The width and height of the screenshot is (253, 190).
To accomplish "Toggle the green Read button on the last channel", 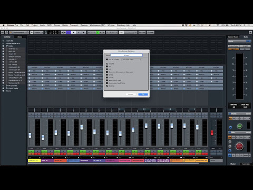I will [x=199, y=151].
